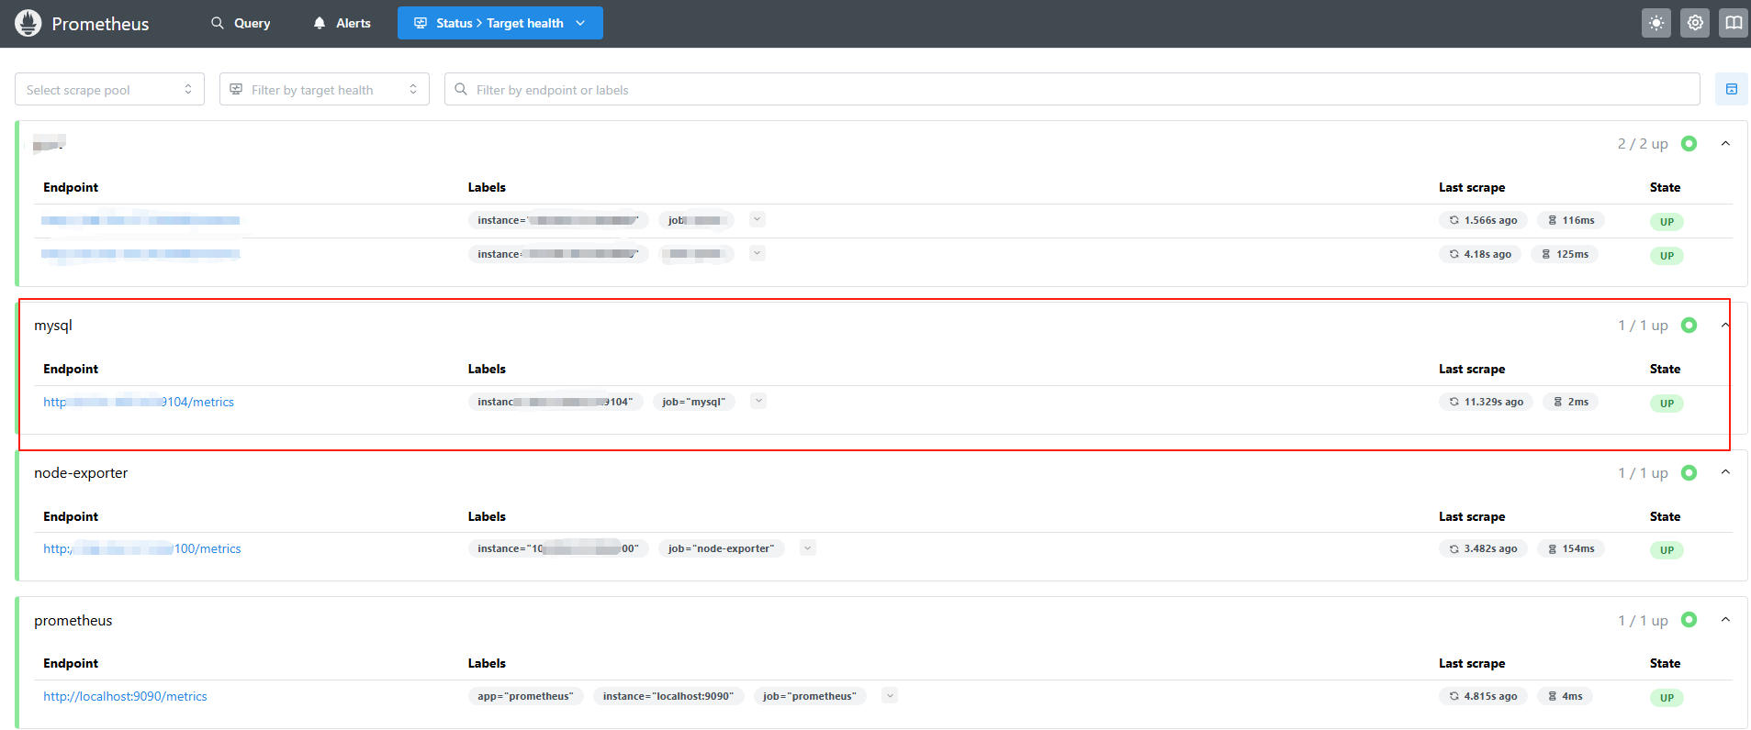The height and width of the screenshot is (730, 1751).
Task: Click the 154ms scrape duration badge
Action: point(1571,548)
